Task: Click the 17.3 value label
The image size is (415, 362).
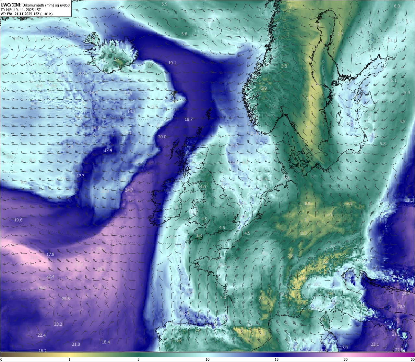Action: (x=80, y=176)
